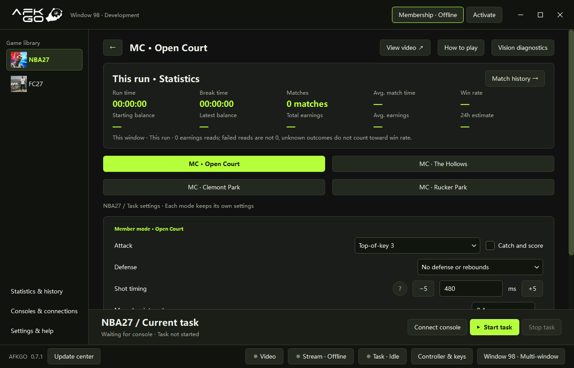Click the Membership · Offline status button
Image resolution: width=574 pixels, height=368 pixels.
coord(428,15)
